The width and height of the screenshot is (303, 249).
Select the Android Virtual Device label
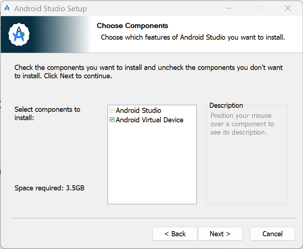pyautogui.click(x=149, y=120)
